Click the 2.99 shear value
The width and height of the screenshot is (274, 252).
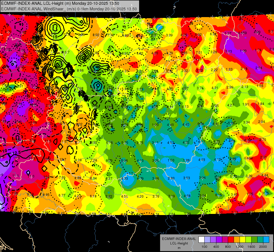[230, 87]
